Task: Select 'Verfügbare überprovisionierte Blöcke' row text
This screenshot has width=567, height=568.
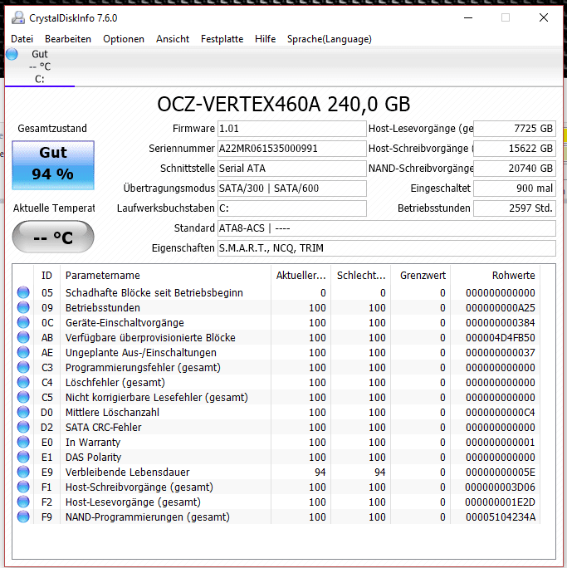Action: coord(150,337)
